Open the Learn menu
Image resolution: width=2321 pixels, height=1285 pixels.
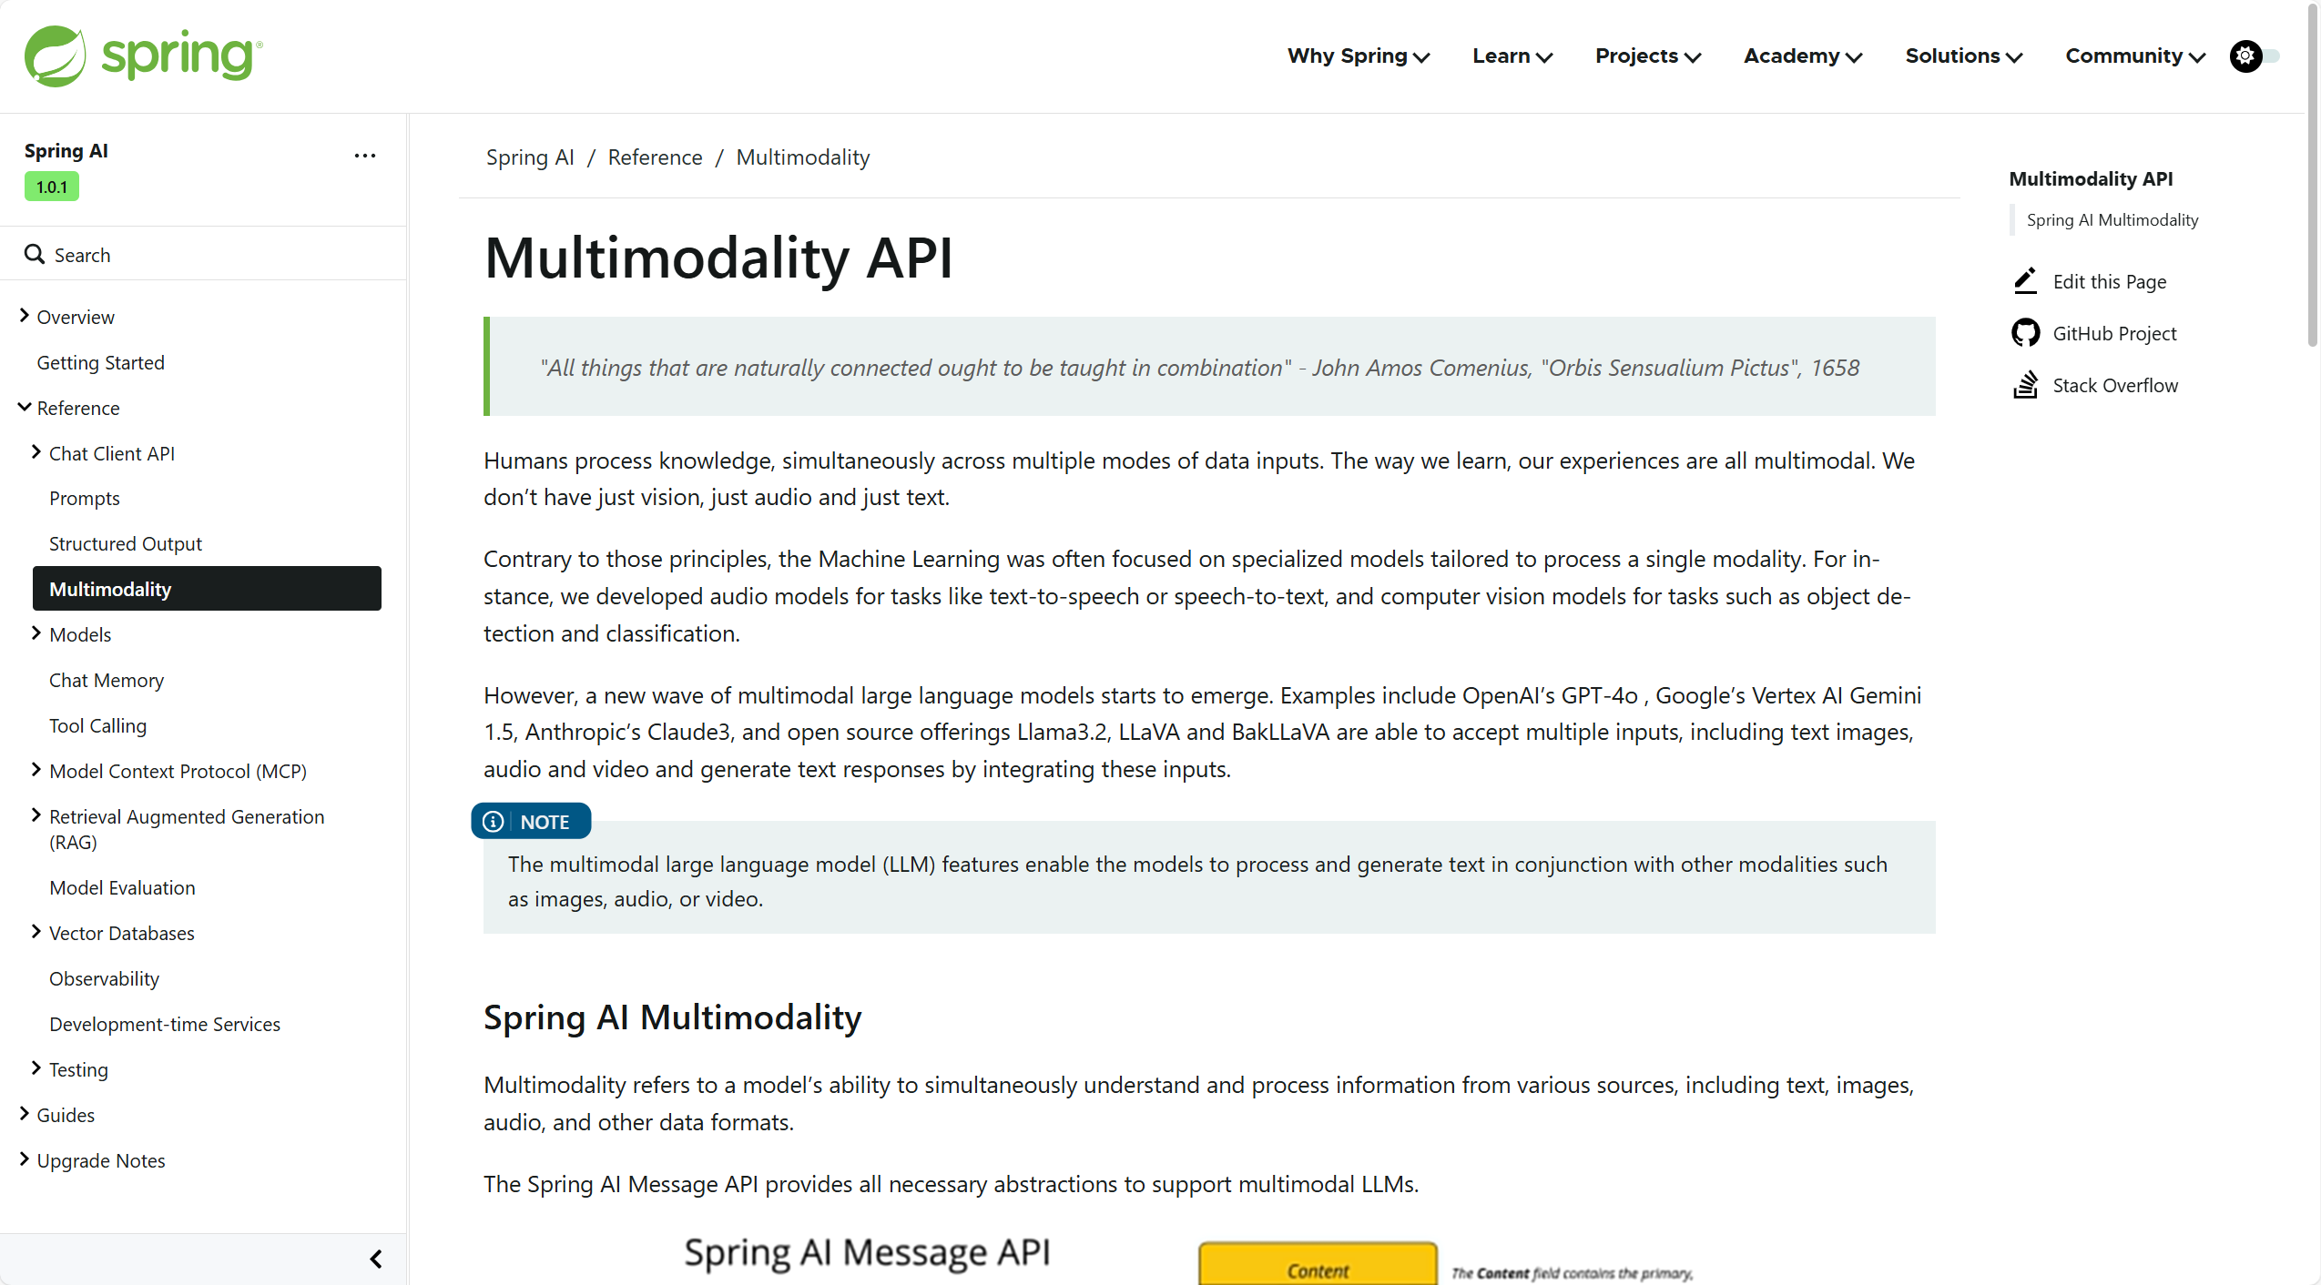(1512, 56)
